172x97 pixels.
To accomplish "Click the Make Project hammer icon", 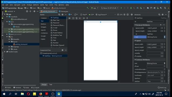I will [88, 8].
